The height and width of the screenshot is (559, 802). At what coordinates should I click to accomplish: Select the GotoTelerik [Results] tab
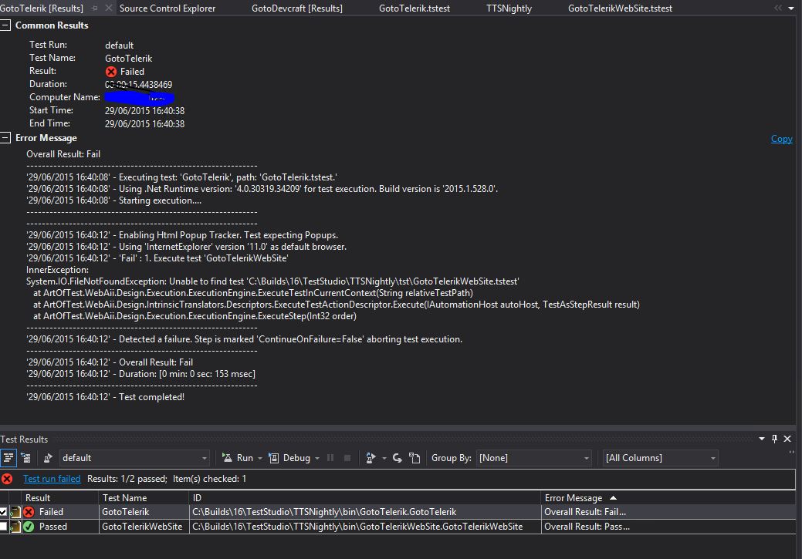pyautogui.click(x=42, y=8)
